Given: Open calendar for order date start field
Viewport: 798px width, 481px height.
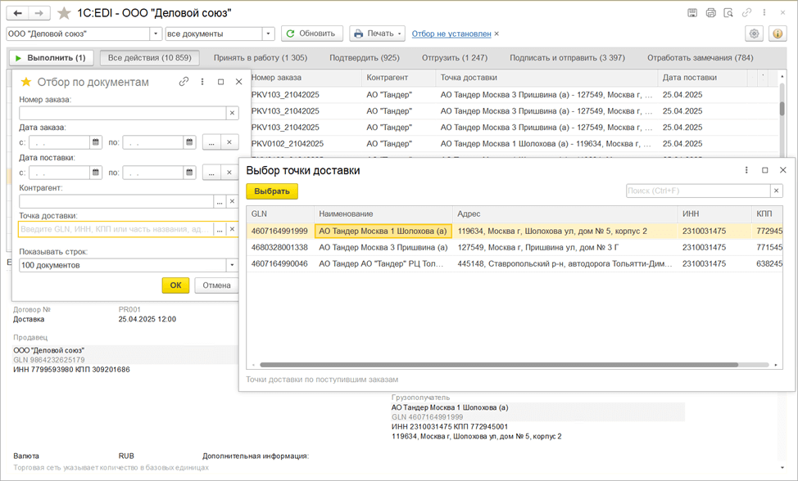Looking at the screenshot, I should pos(96,142).
